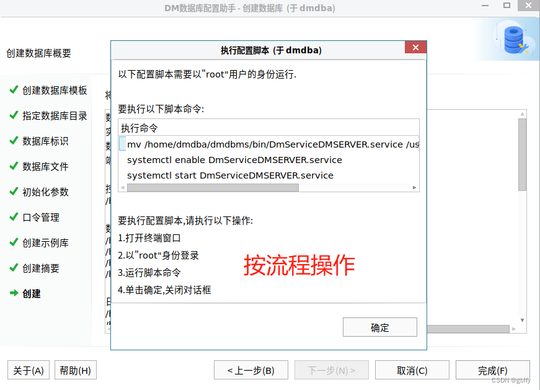
Task: Select the mv DmServiceDMSERVER.service command row
Action: (268, 144)
